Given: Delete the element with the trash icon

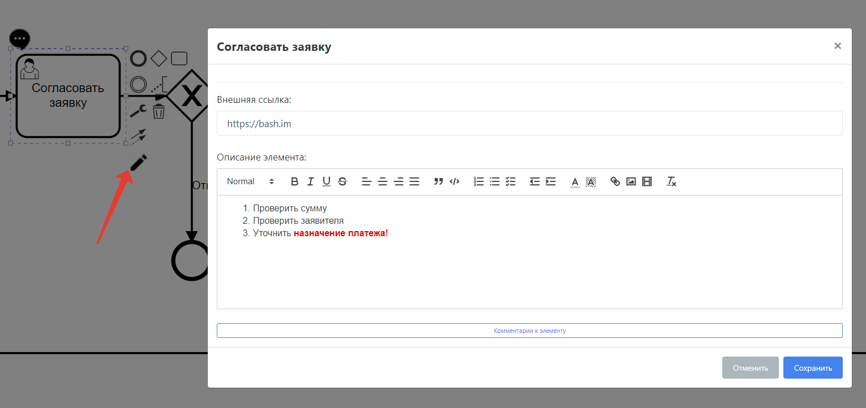Looking at the screenshot, I should point(159,111).
